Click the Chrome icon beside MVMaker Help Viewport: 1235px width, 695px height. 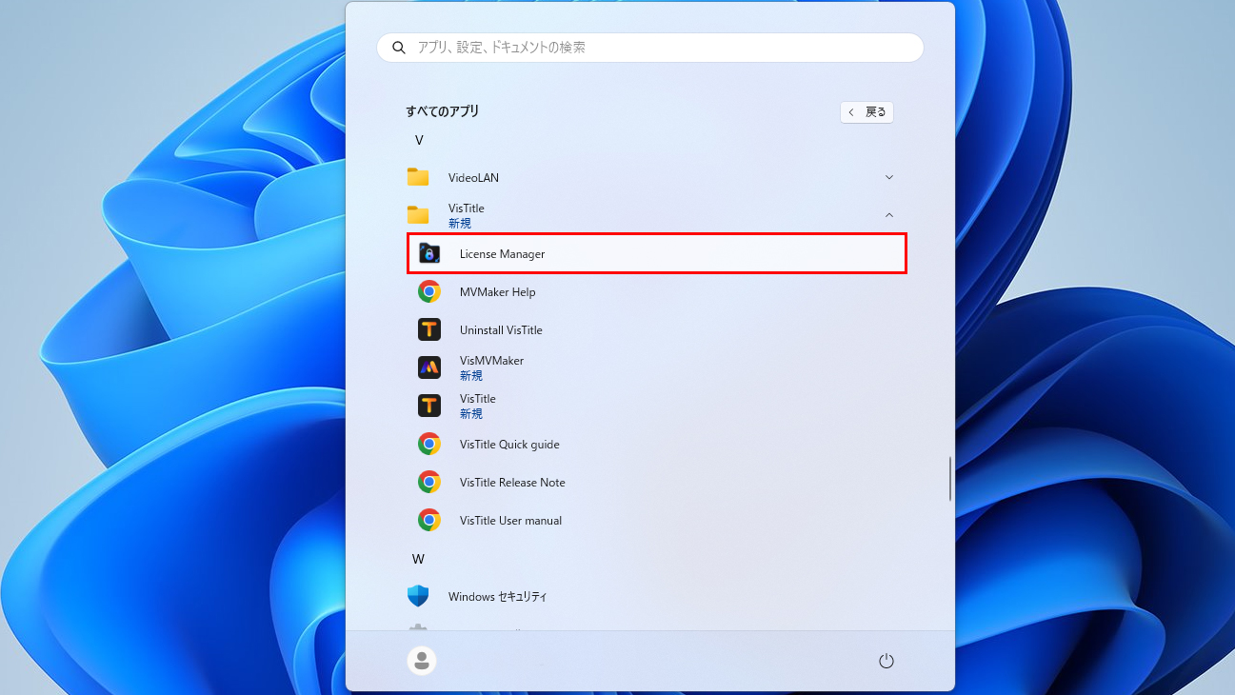(x=429, y=292)
